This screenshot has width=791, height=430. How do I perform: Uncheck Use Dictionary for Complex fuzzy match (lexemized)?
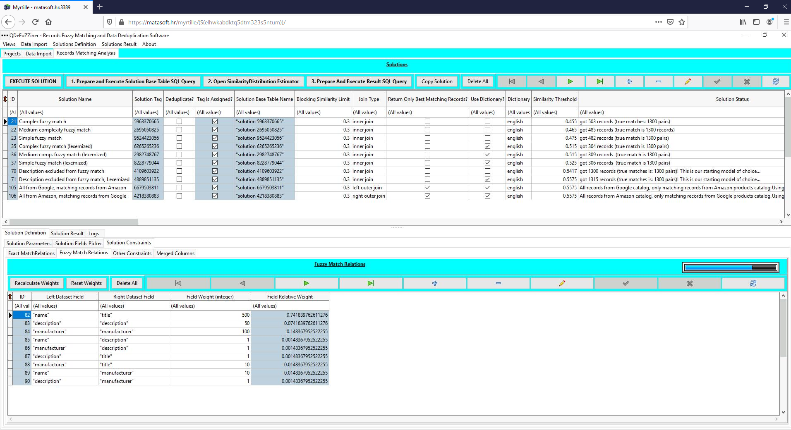pos(487,146)
